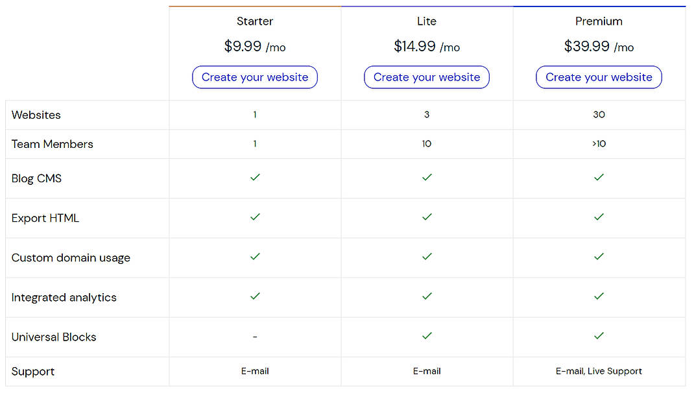
Task: Select the Universal Blocks dash under Starter
Action: coord(255,337)
